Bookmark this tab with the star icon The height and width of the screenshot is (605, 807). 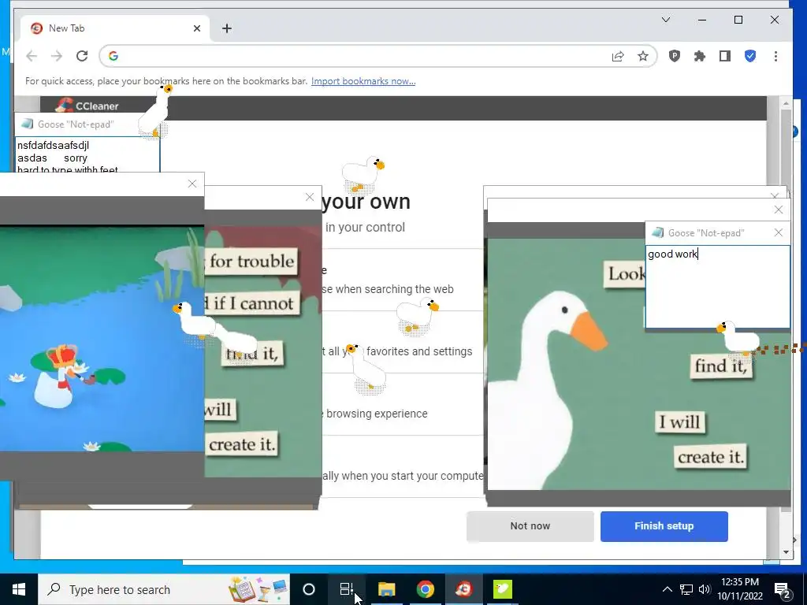[643, 56]
